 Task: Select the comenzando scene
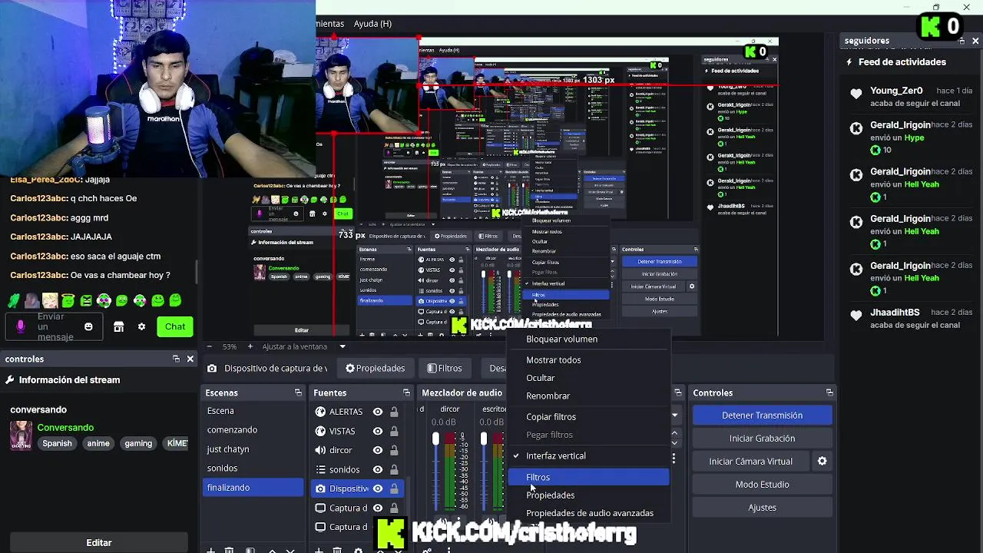(x=253, y=430)
